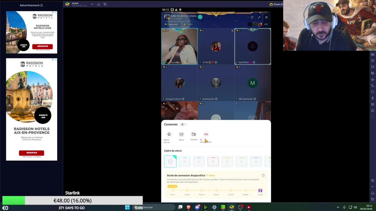Show hidden system tray icons

click(338, 207)
